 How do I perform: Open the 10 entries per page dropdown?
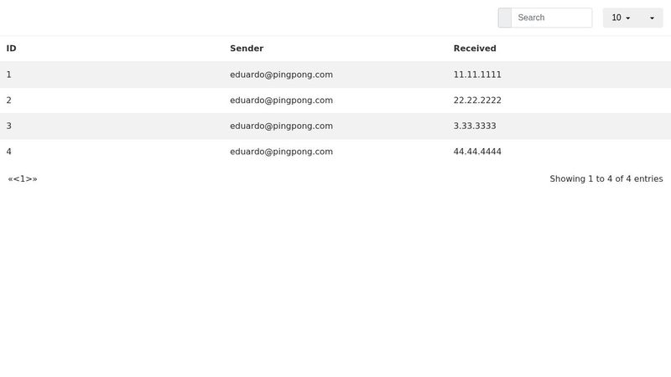pyautogui.click(x=621, y=18)
